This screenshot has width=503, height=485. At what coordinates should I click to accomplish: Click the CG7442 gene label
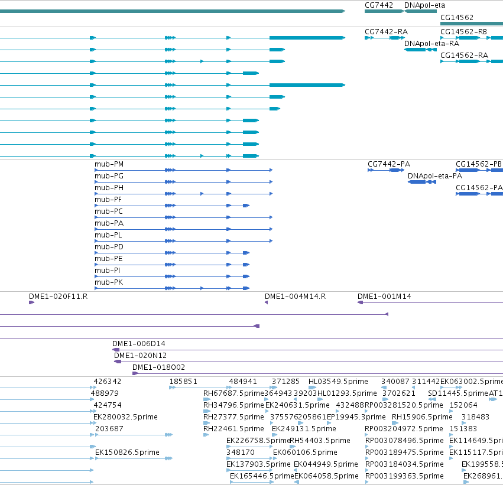pyautogui.click(x=378, y=5)
